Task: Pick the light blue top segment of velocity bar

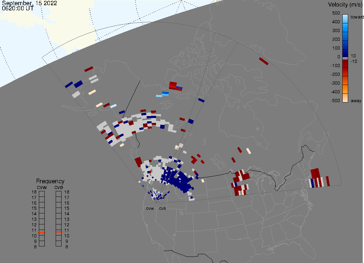Action: click(x=345, y=18)
